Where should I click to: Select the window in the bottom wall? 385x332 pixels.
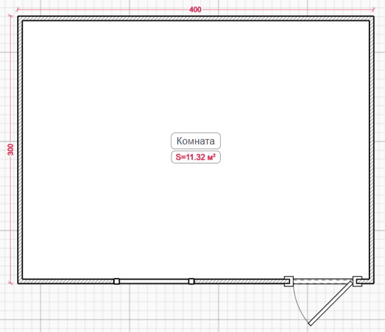[154, 281]
